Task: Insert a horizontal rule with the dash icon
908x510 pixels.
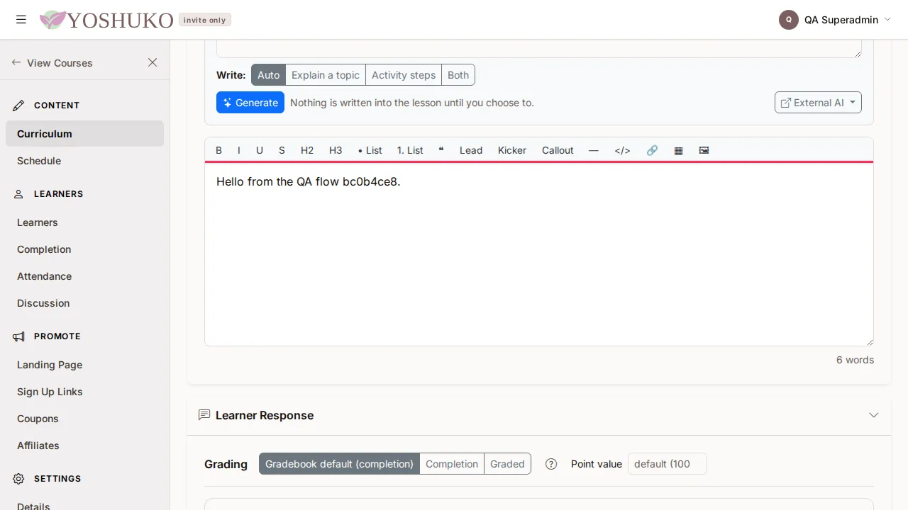Action: [594, 150]
